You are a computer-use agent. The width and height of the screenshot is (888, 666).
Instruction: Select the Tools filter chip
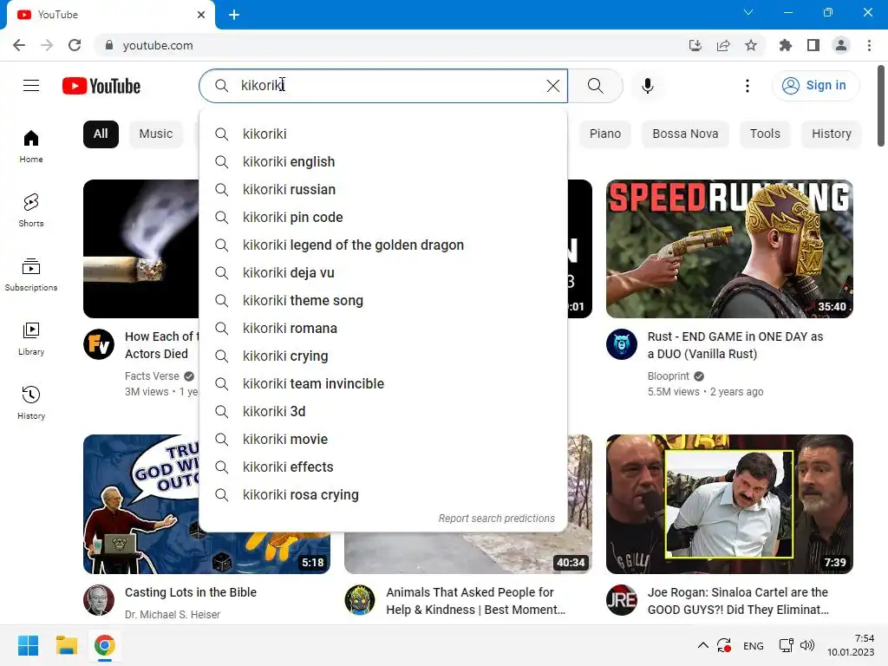[765, 134]
